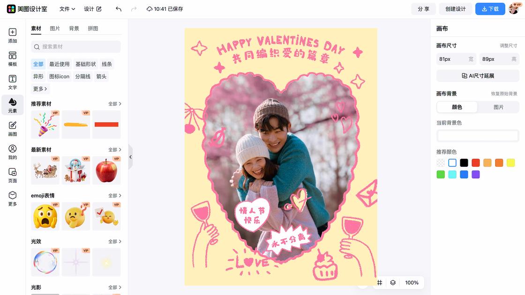Toggle the grid icon beside layers
The height and width of the screenshot is (295, 525).
tap(380, 282)
